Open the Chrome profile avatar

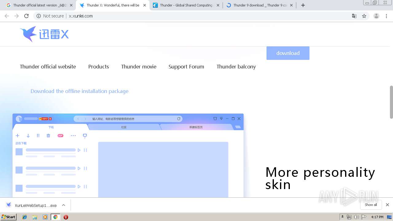tap(376, 16)
